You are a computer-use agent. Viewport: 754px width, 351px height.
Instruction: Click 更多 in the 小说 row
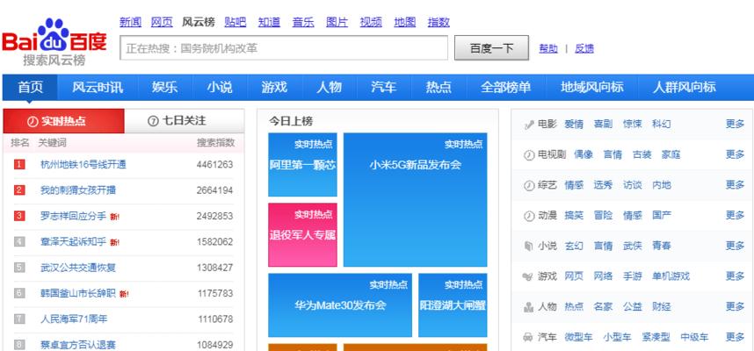pos(735,246)
